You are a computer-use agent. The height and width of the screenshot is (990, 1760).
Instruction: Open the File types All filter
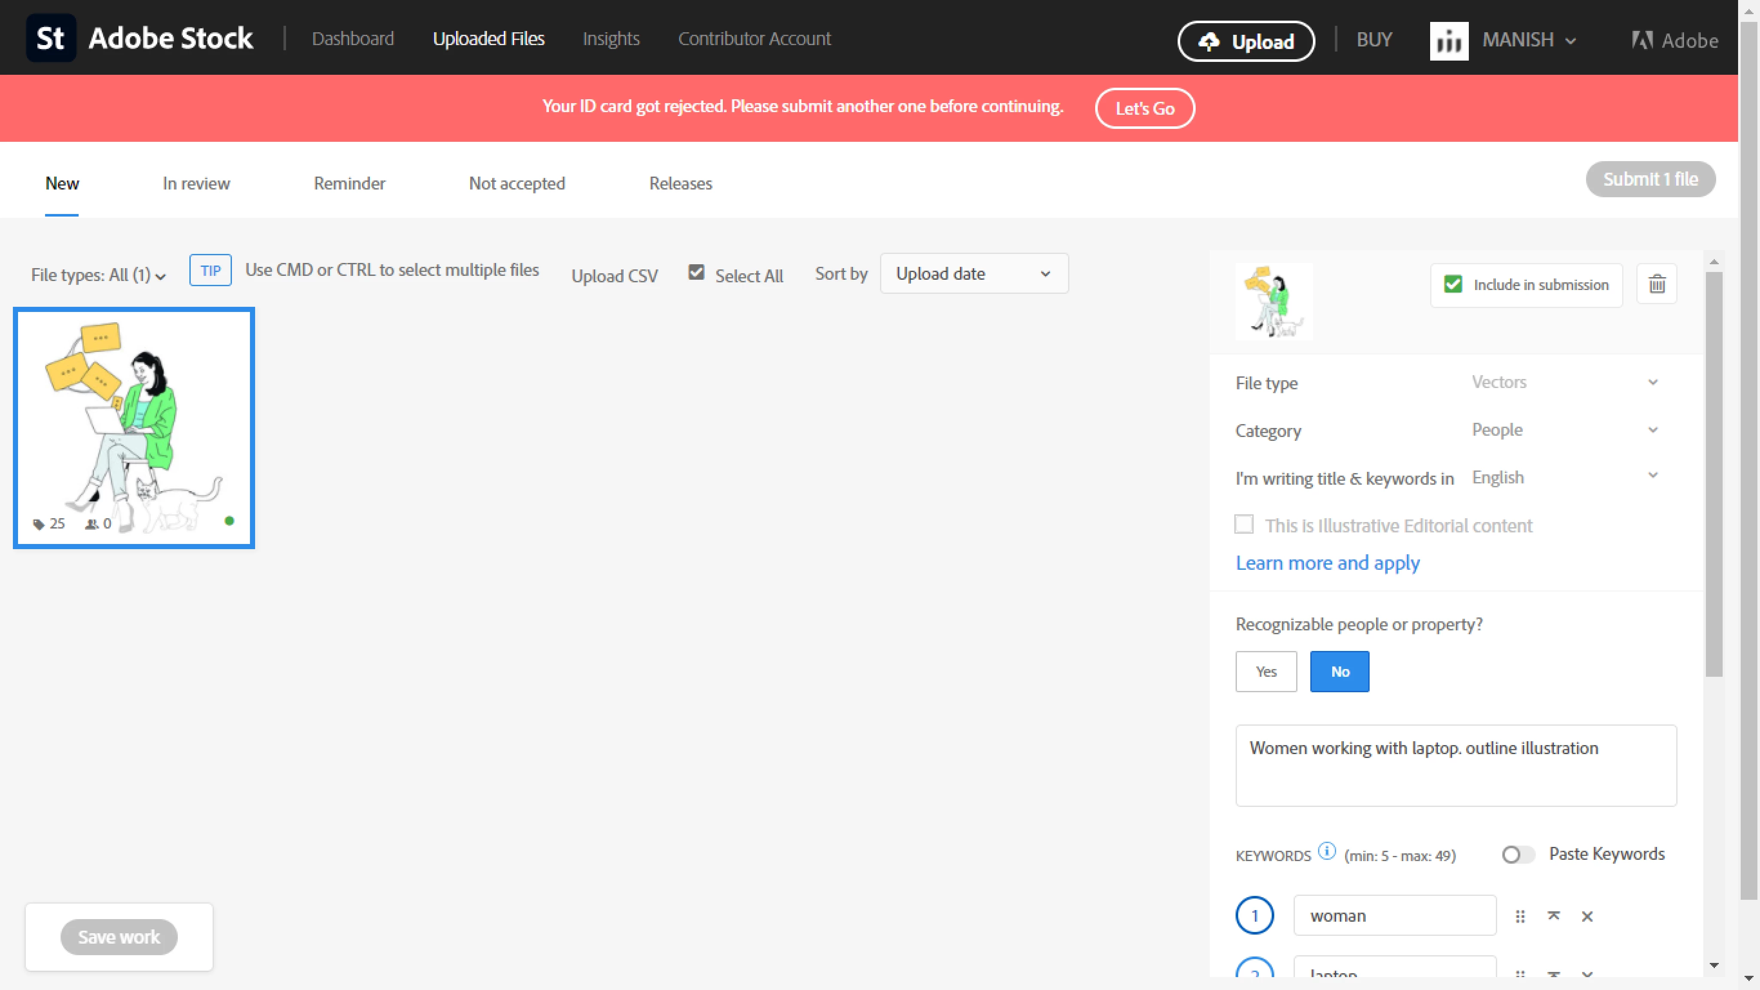click(x=98, y=275)
